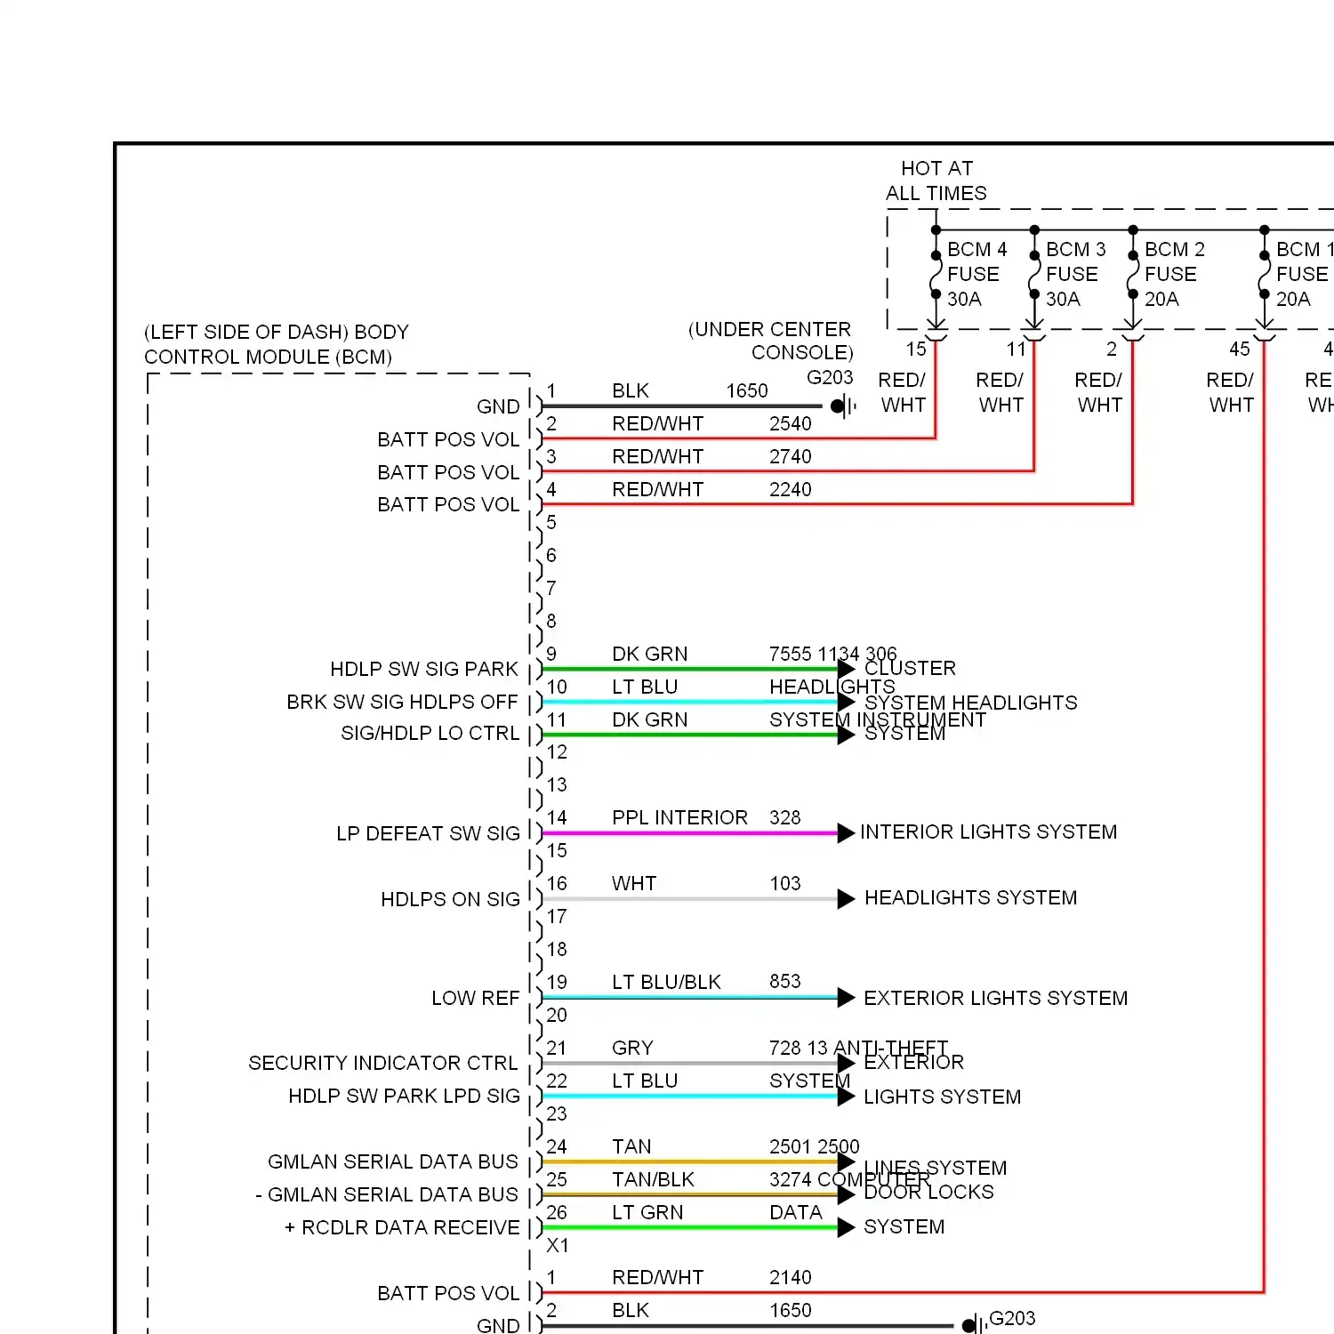Viewport: 1334px width, 1334px height.
Task: Click wire number 2140 on bottom RED/WHT line
Action: point(790,1277)
